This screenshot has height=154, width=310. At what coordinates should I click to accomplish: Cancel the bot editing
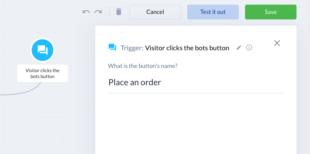point(155,12)
